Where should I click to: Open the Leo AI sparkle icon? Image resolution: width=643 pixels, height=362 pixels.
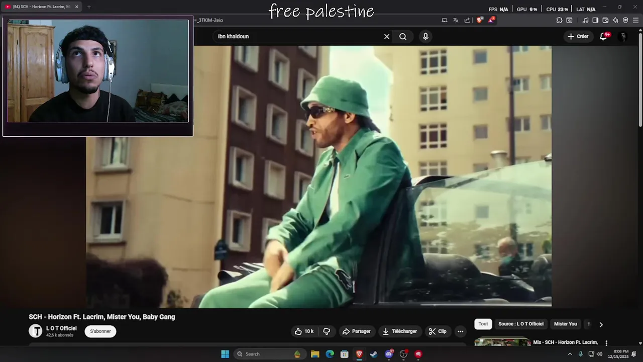(615, 20)
